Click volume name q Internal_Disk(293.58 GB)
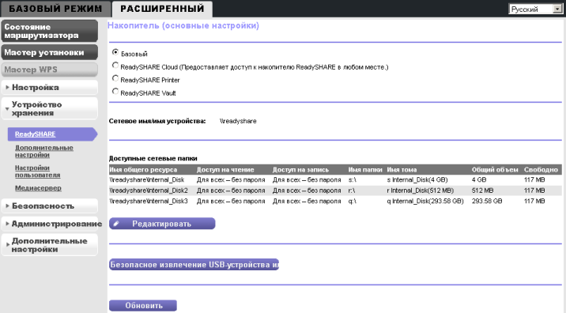Viewport: 566px width, 313px height. click(x=425, y=201)
